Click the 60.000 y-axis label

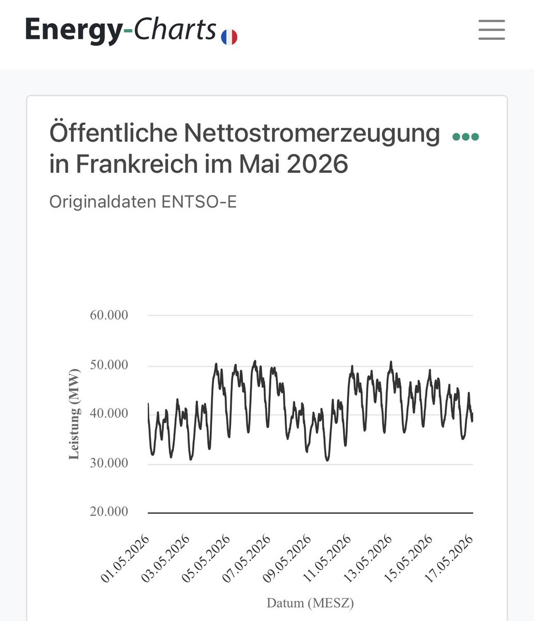coord(109,315)
